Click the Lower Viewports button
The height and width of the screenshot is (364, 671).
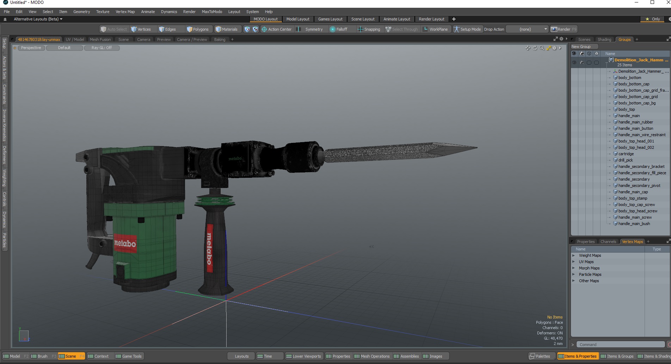[303, 356]
